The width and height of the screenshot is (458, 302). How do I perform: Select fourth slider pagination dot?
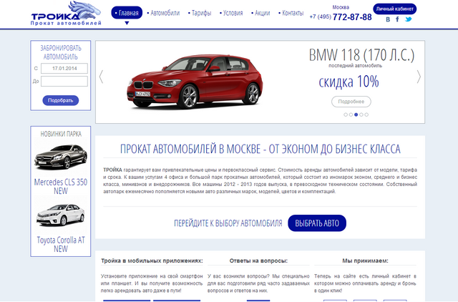pyautogui.click(x=361, y=115)
